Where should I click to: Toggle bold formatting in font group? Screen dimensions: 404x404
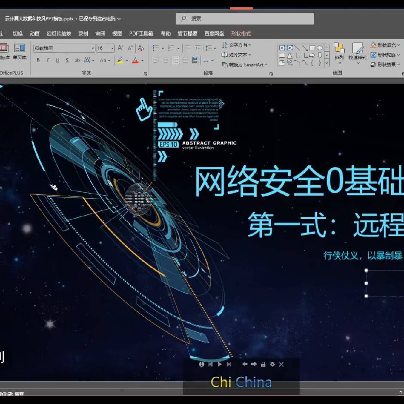tap(38, 60)
